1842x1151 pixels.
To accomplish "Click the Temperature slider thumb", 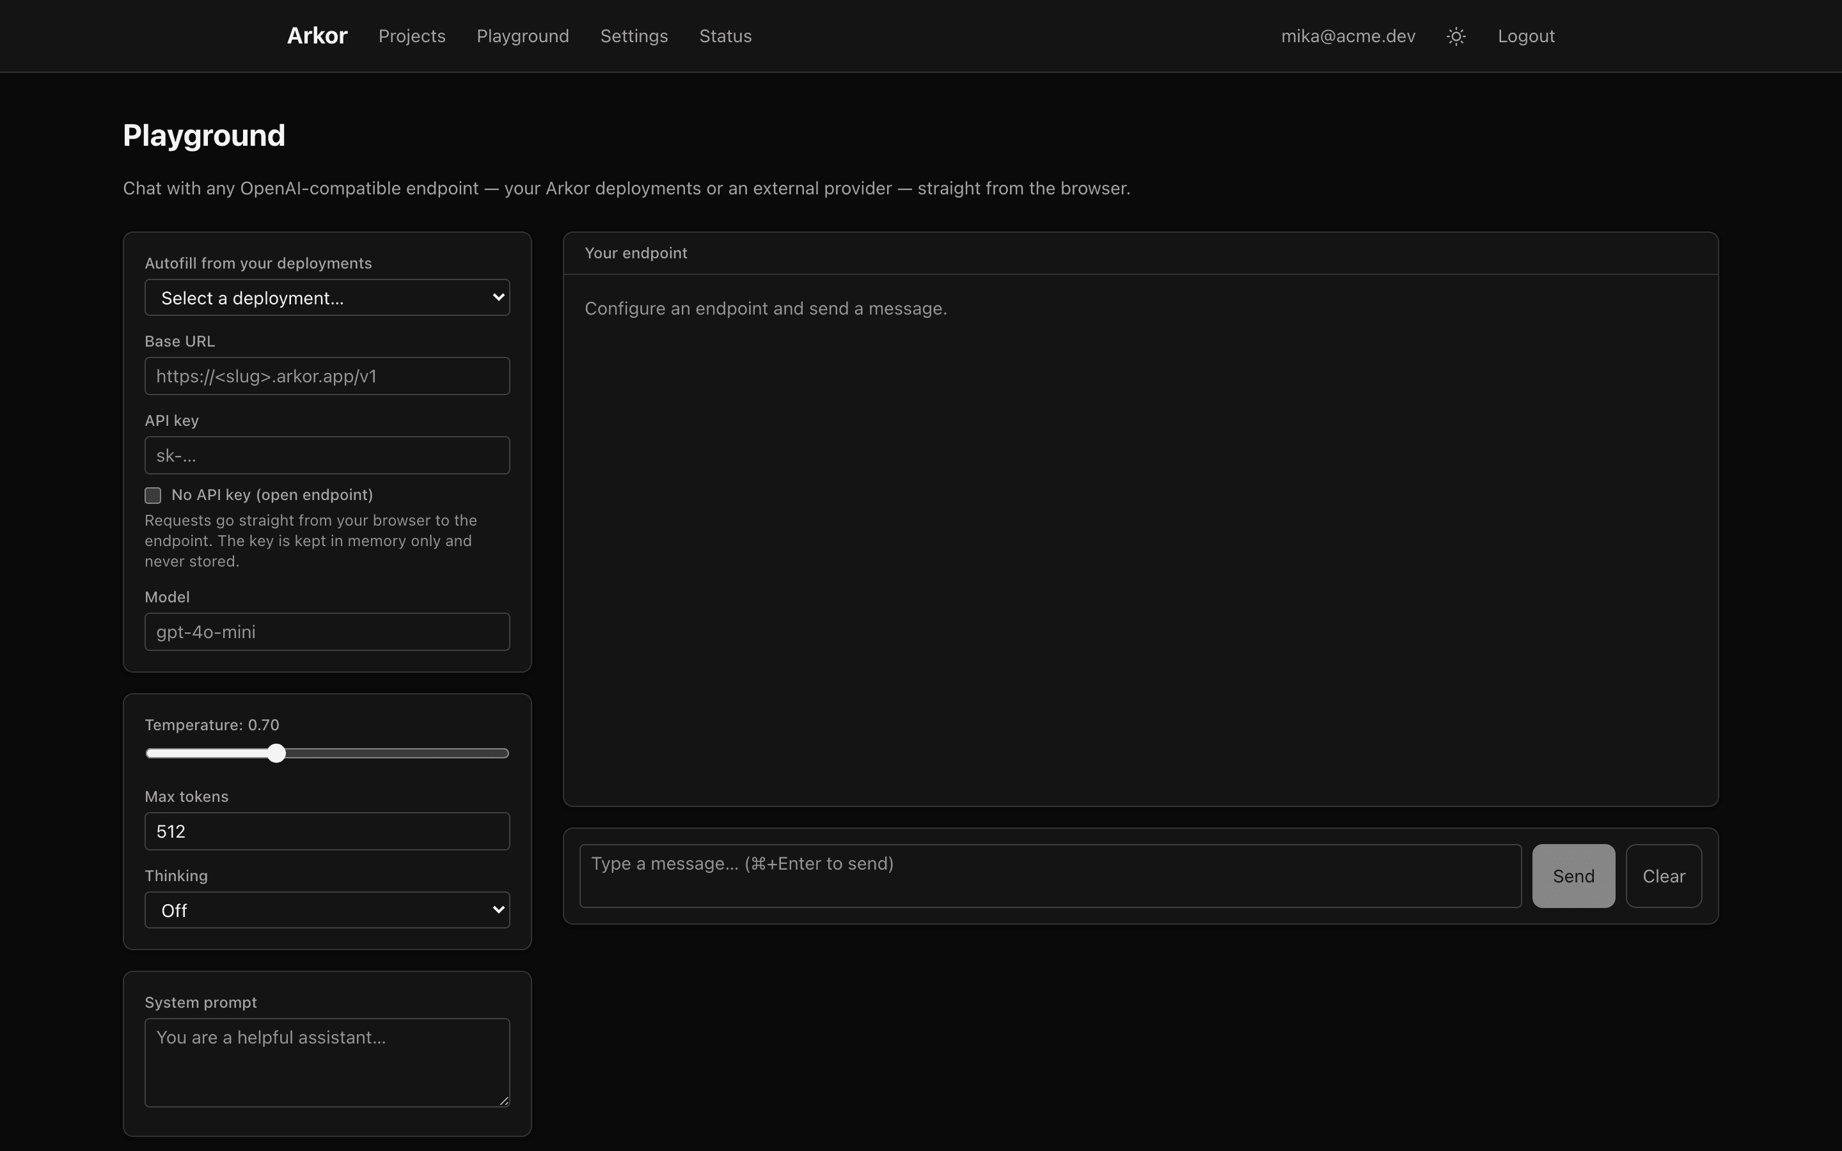I will [x=276, y=754].
